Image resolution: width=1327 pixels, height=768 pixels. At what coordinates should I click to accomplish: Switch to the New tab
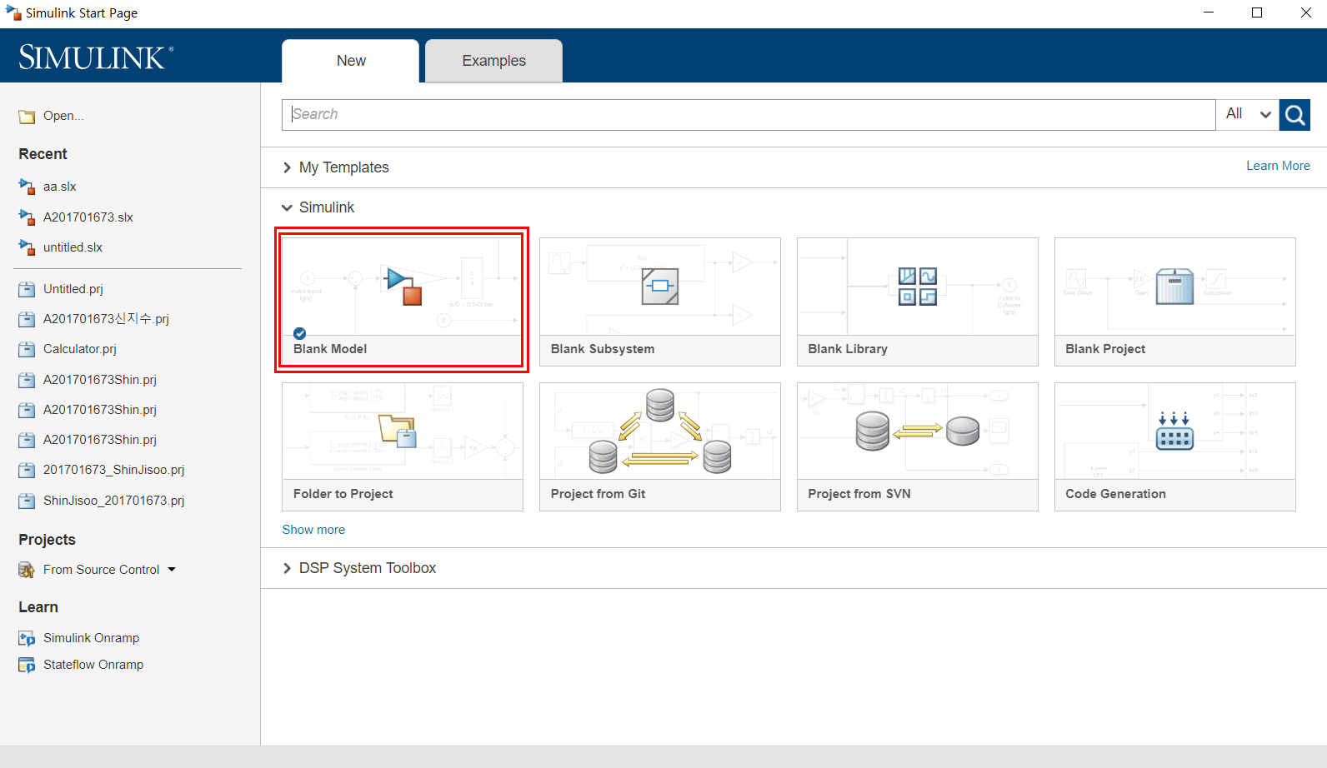pos(351,61)
